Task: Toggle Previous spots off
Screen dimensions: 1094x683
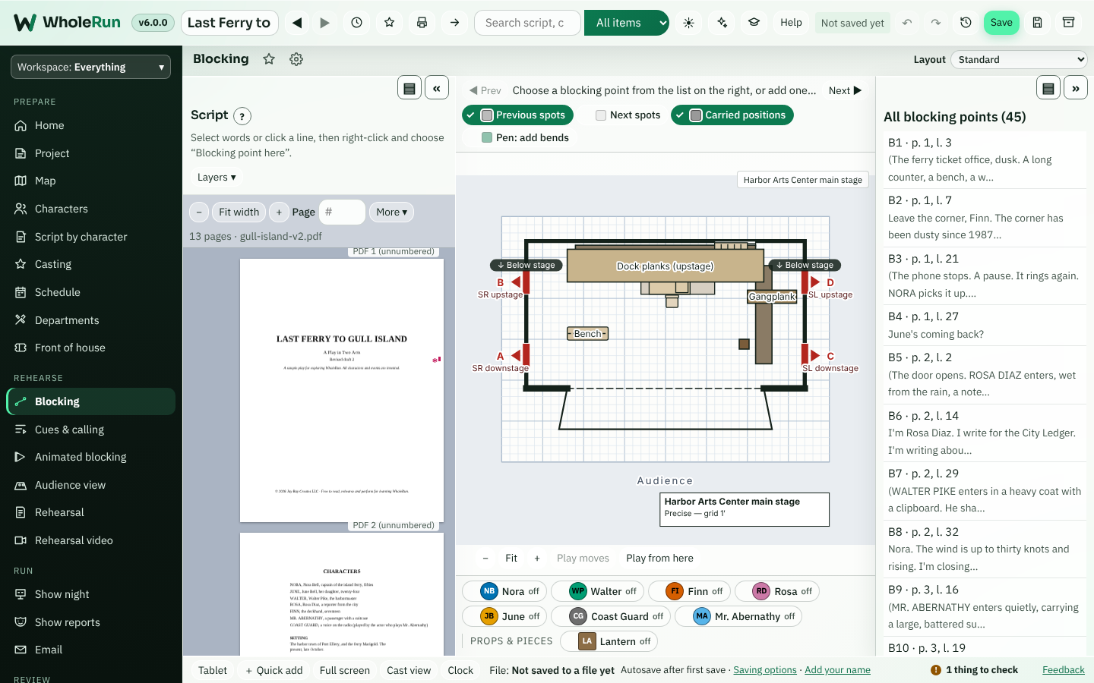Action: [x=518, y=115]
